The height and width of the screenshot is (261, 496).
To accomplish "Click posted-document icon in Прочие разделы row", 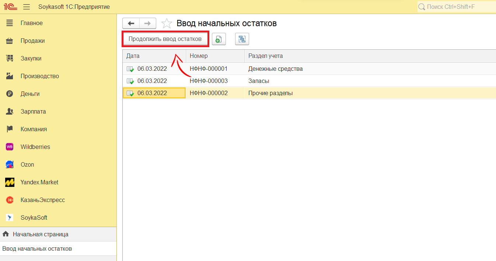I will pos(130,93).
